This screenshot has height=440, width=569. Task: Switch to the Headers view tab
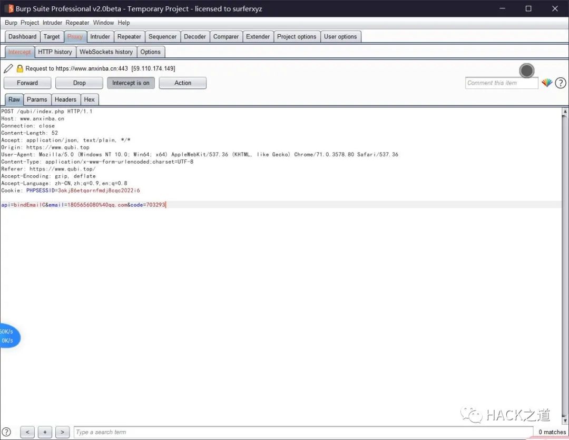(x=66, y=99)
